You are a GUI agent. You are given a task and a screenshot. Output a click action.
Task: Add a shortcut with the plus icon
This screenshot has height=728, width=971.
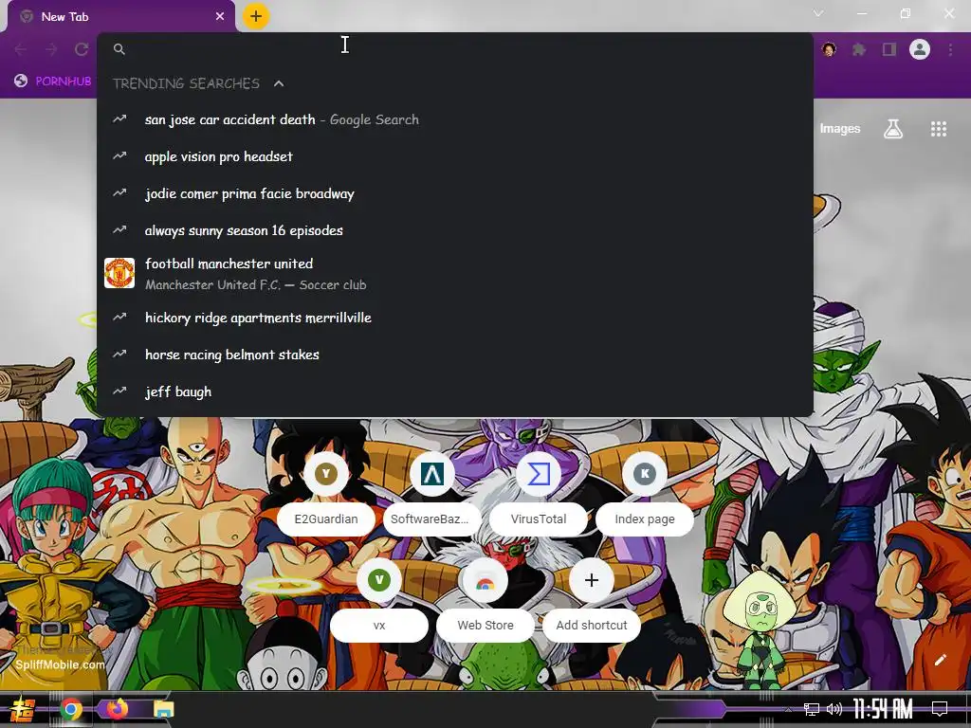(x=592, y=580)
